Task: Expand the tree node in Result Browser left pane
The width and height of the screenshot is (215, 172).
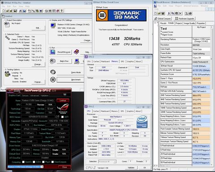Action: coord(155,23)
